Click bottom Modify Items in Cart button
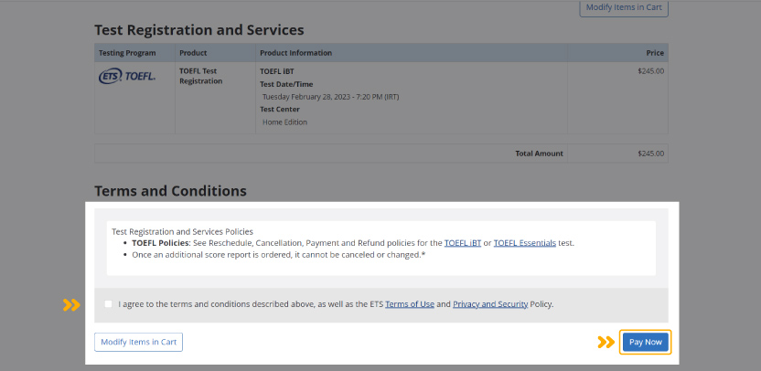The width and height of the screenshot is (761, 371). click(x=138, y=342)
